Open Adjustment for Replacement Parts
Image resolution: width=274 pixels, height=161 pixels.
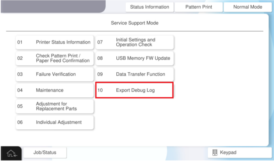[55, 106]
